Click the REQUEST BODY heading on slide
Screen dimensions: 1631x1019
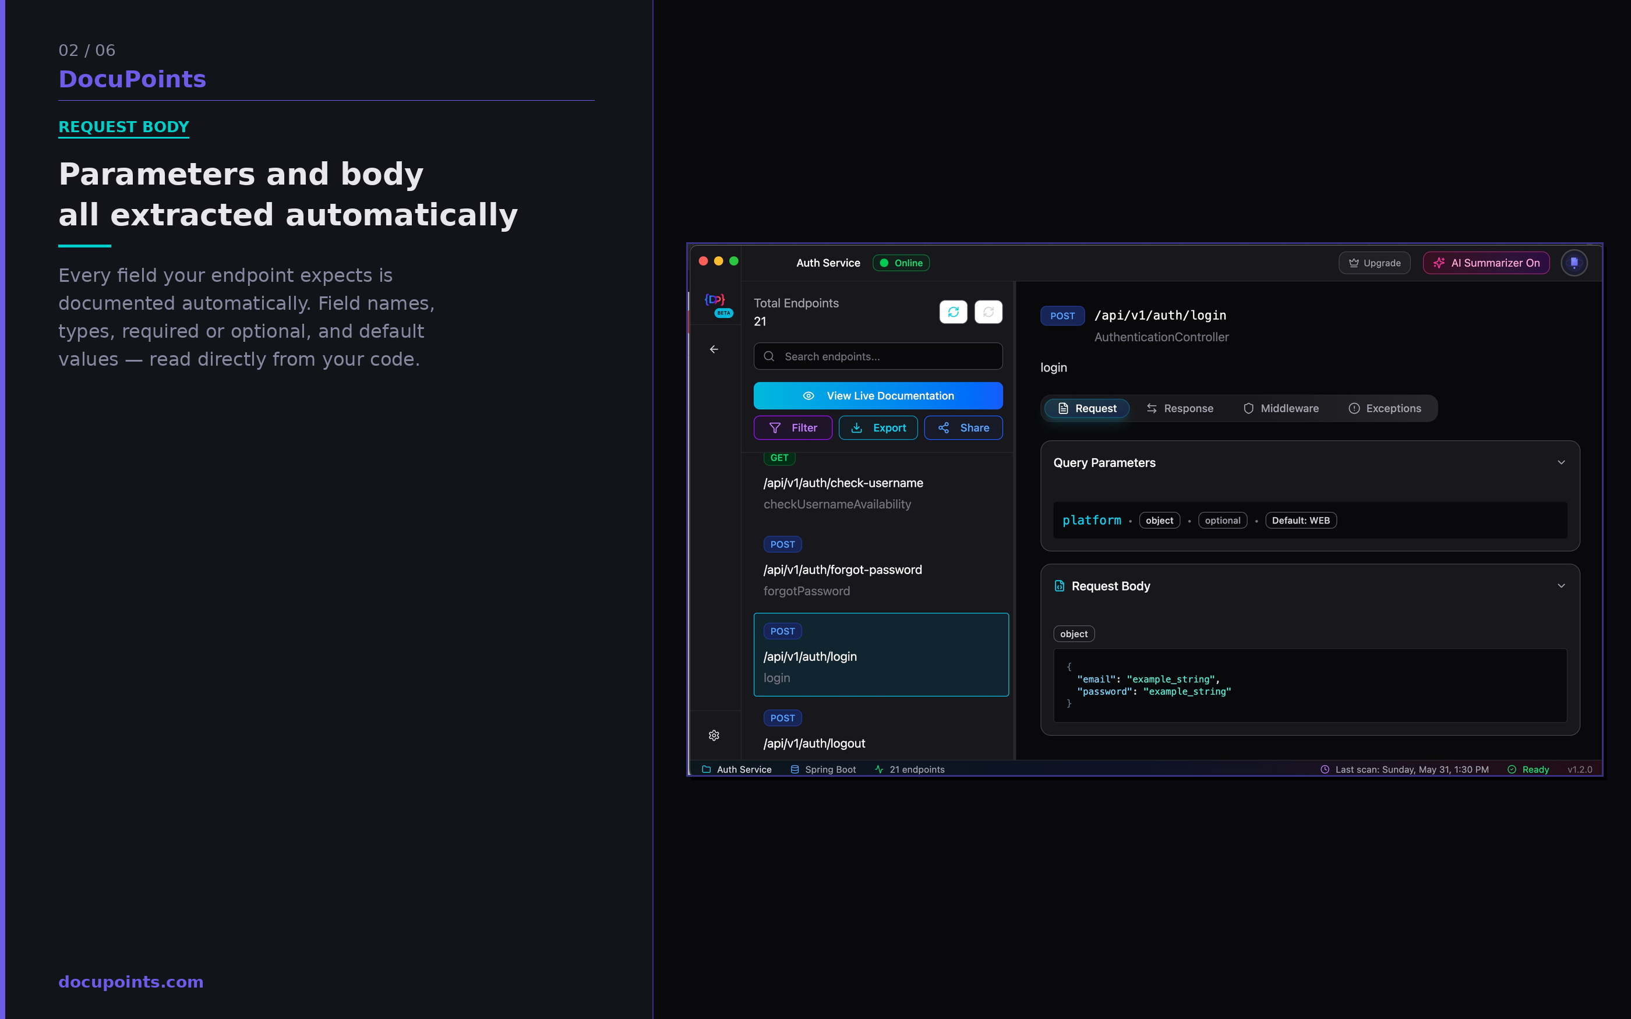(123, 127)
